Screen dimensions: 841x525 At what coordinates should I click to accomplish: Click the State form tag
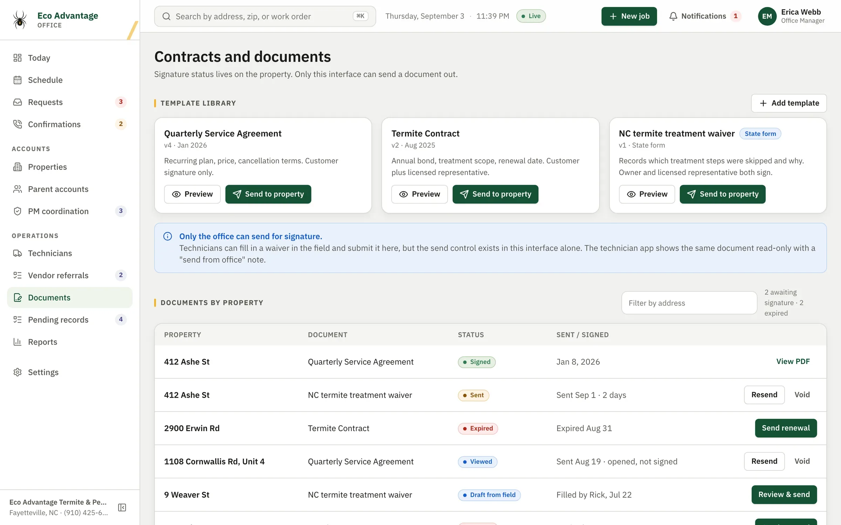click(760, 134)
